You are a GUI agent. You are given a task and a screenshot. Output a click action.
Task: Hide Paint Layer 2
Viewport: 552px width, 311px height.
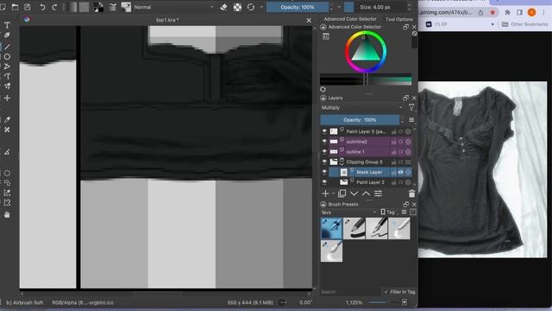[x=324, y=182]
